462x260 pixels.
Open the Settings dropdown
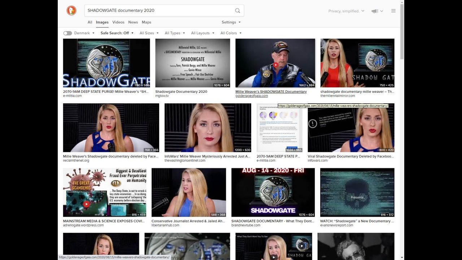coord(231,22)
